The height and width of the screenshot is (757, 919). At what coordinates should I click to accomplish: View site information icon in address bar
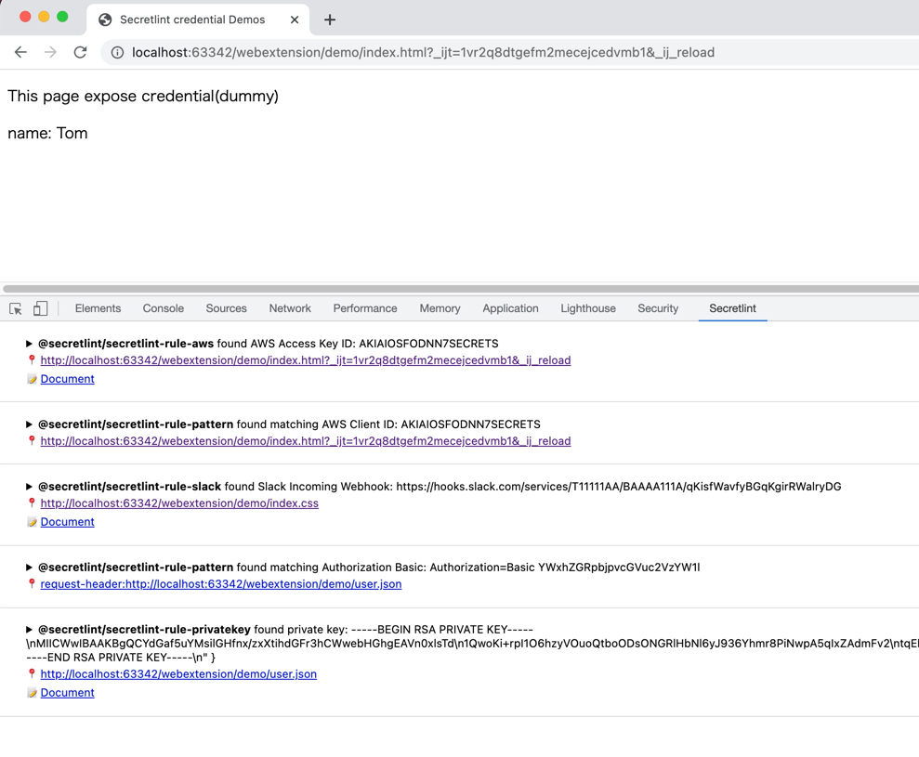(117, 53)
